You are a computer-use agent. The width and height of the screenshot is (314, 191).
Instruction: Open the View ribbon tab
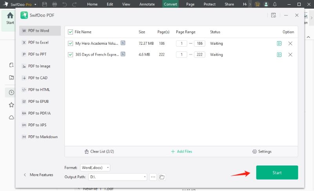point(126,4)
